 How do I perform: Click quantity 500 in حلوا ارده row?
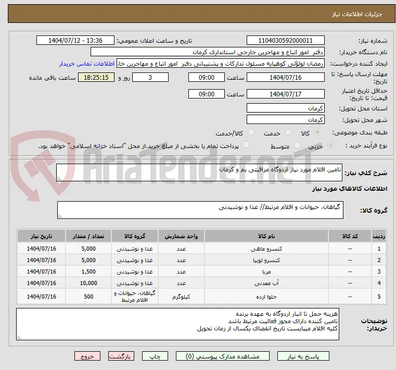(88, 297)
